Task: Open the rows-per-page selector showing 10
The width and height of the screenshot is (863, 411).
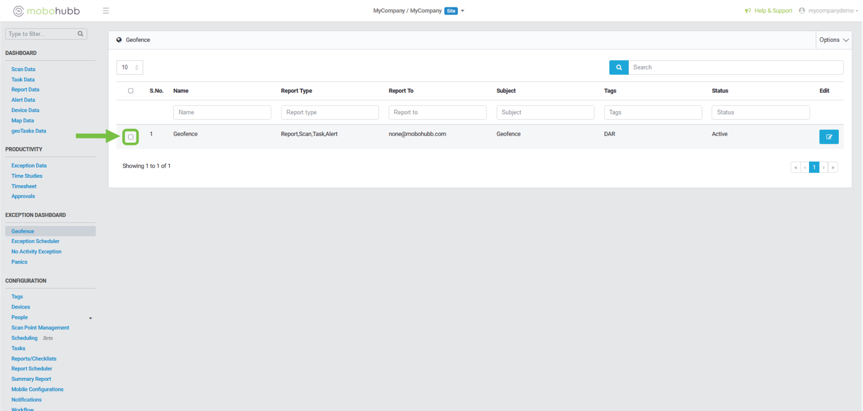Action: point(129,67)
